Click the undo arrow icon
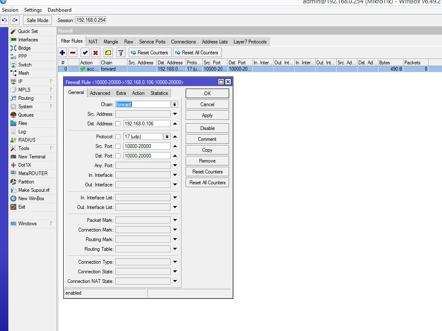The width and height of the screenshot is (442, 331). pos(5,20)
